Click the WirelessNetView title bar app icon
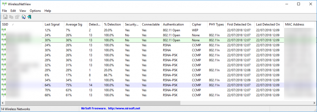Screen dimensions: 317x112 (x=4, y=4)
